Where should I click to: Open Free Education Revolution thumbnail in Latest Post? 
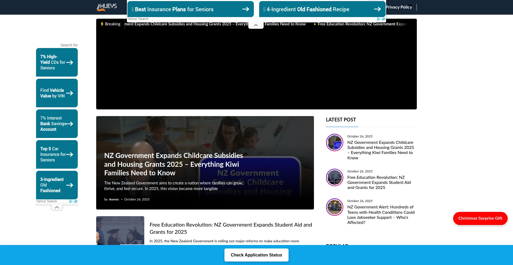click(335, 177)
